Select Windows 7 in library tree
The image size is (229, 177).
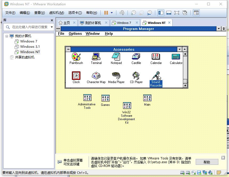coord(29,41)
